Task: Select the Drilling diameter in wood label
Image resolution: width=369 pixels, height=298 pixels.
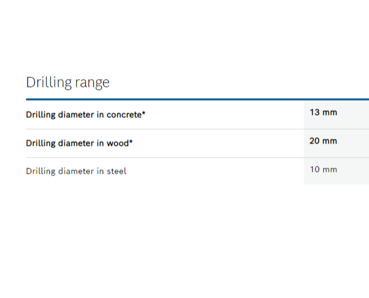Action: click(x=79, y=143)
